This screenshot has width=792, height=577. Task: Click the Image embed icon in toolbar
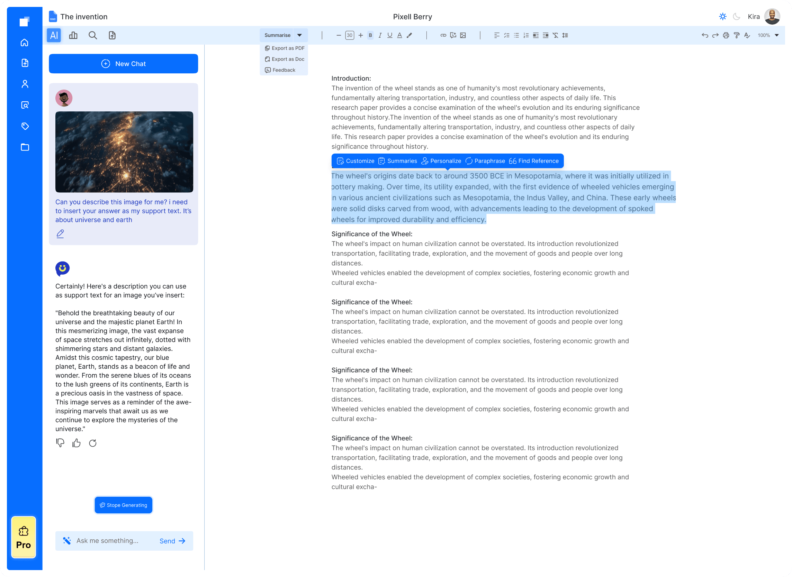tap(463, 35)
